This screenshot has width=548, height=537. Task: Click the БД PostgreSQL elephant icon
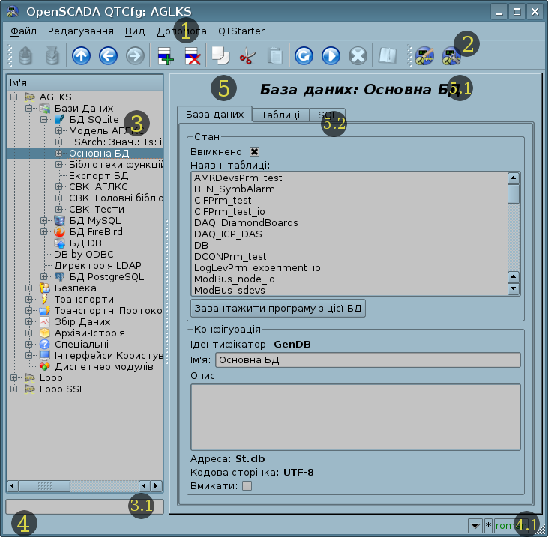coord(60,277)
